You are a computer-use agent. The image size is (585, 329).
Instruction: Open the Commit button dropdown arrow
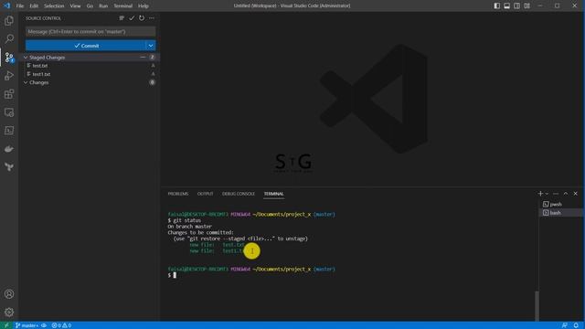tap(151, 46)
